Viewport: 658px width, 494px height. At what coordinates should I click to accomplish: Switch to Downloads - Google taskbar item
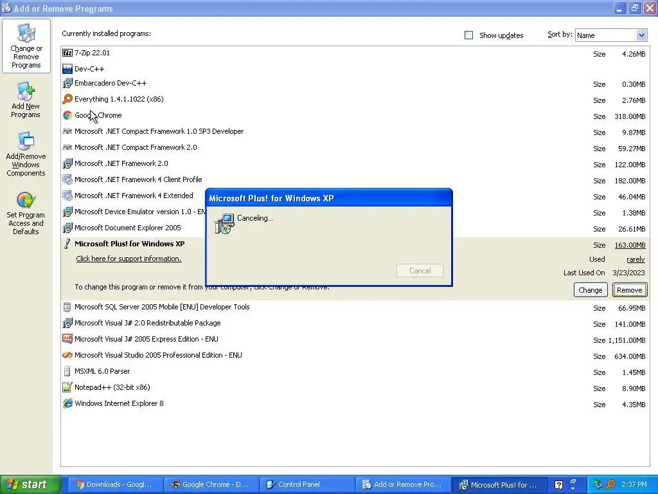pos(115,484)
